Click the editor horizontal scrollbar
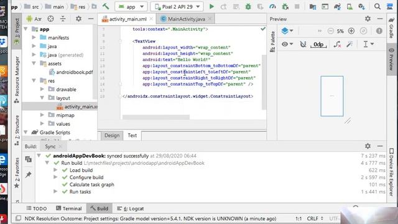 click(x=156, y=117)
